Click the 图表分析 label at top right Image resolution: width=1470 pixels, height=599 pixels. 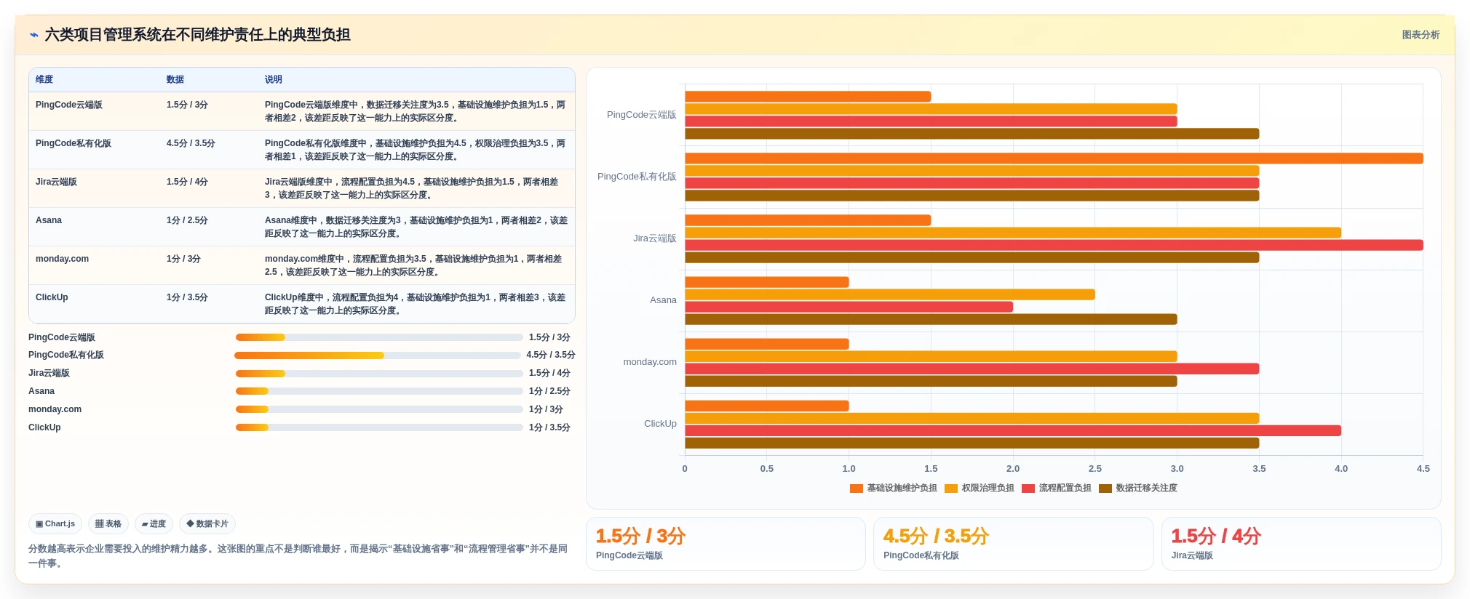point(1421,35)
